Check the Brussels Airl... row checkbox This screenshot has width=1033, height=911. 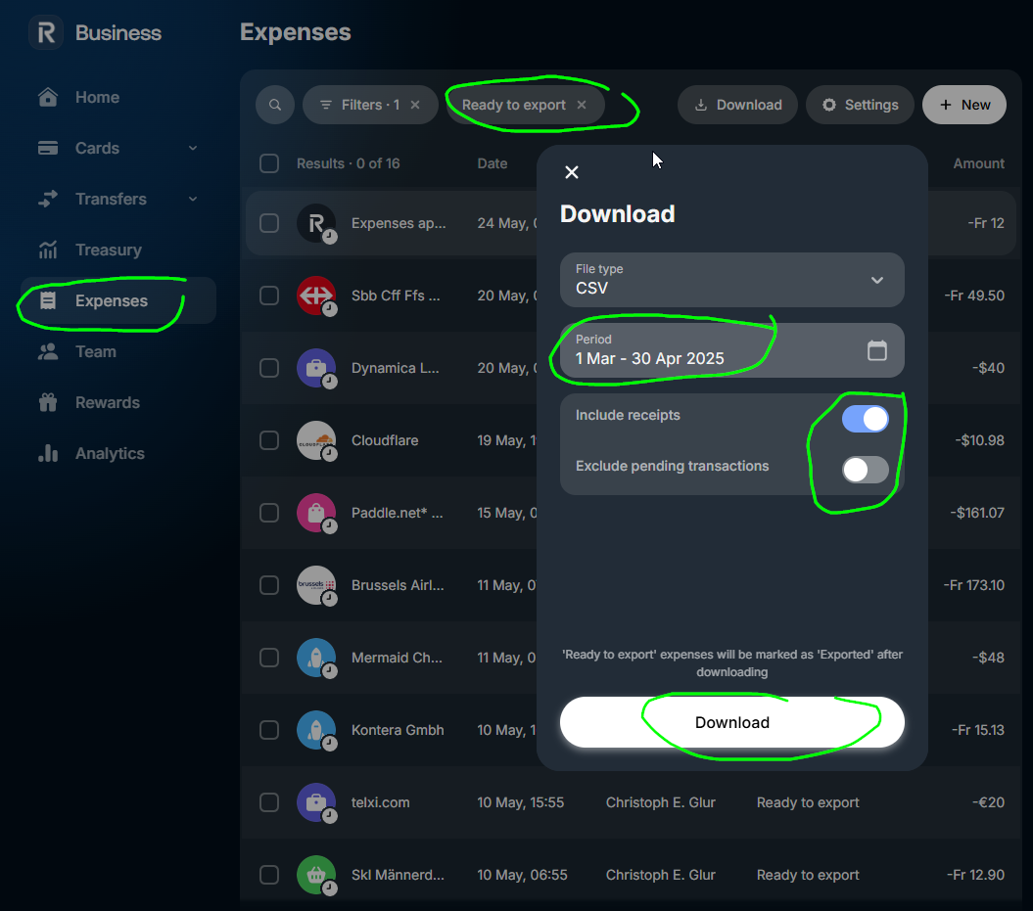[x=269, y=585]
